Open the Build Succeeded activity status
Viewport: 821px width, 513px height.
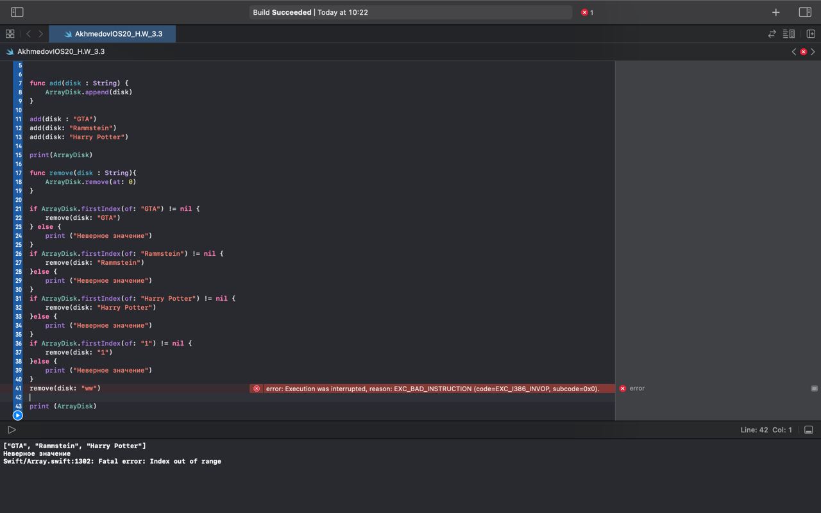click(x=410, y=12)
